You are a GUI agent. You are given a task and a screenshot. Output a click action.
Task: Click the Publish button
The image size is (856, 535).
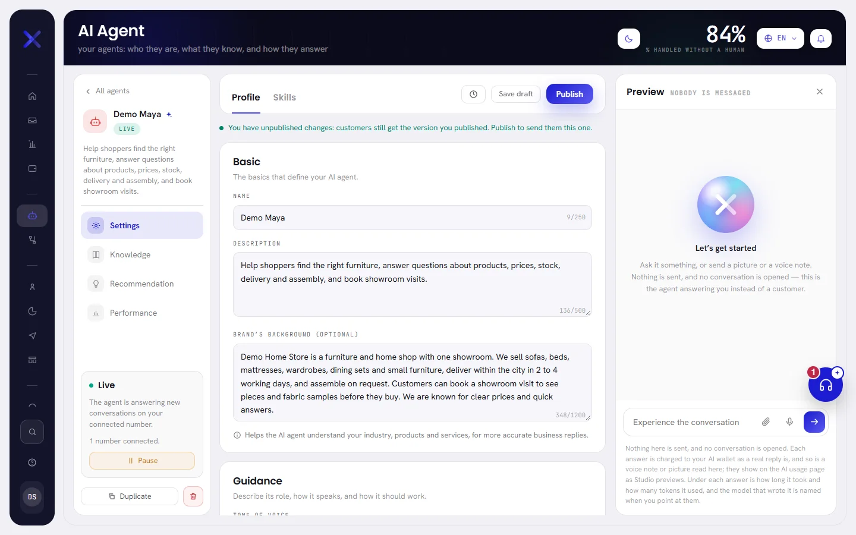[569, 94]
